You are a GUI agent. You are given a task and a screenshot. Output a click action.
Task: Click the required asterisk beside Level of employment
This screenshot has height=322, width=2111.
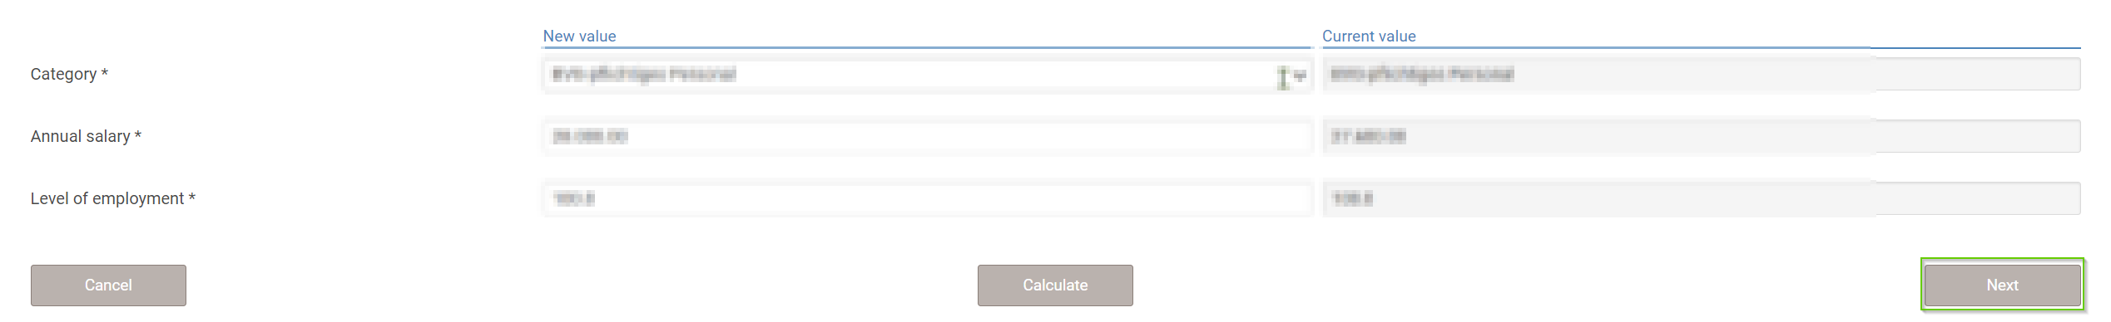pos(192,198)
